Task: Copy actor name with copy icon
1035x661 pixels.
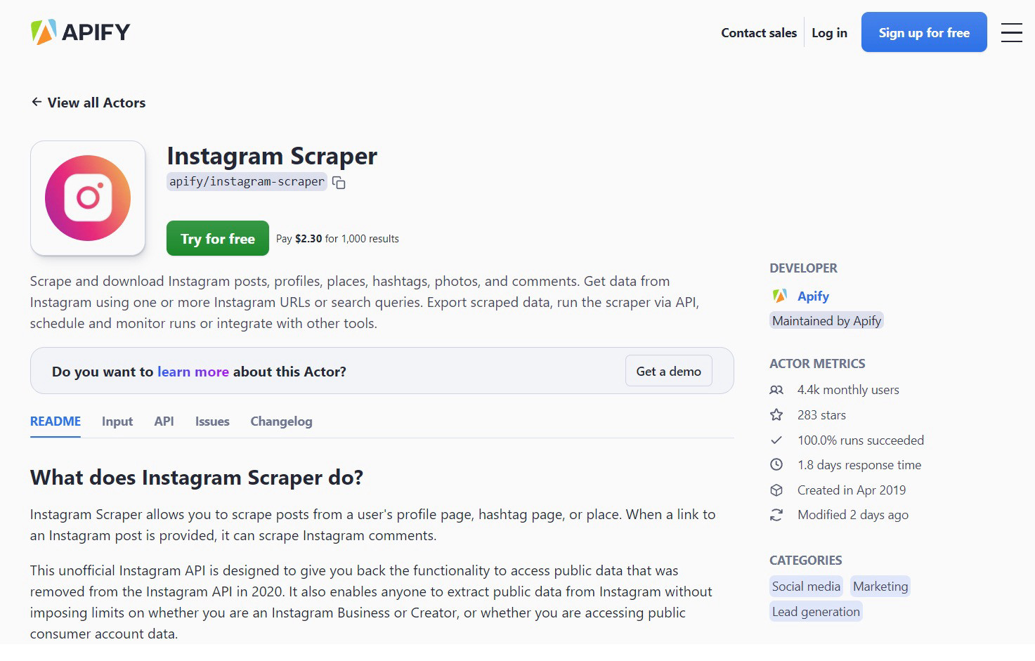Action: [339, 183]
